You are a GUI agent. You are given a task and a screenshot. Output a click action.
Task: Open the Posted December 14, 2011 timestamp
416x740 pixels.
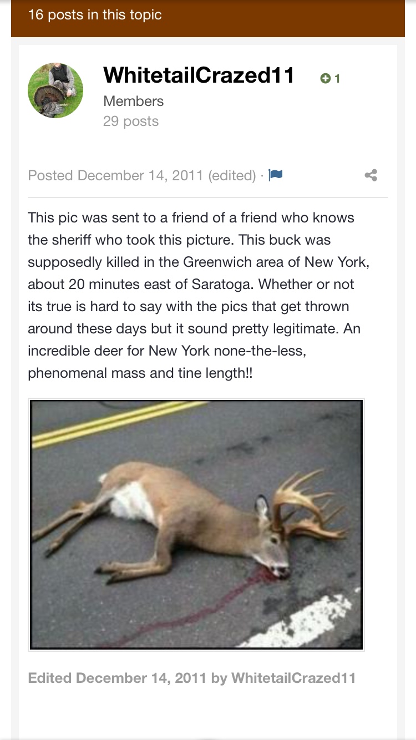pos(115,175)
